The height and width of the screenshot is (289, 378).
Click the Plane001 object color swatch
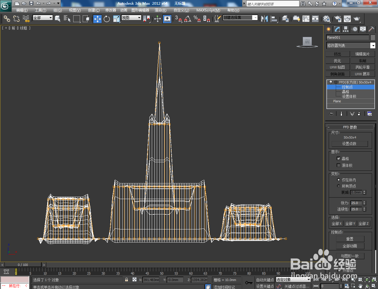[373, 37]
